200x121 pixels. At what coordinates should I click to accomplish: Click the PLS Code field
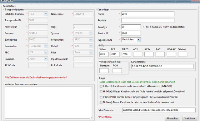38,65
